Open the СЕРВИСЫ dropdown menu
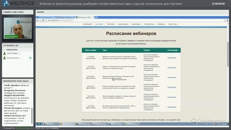 pos(162,24)
